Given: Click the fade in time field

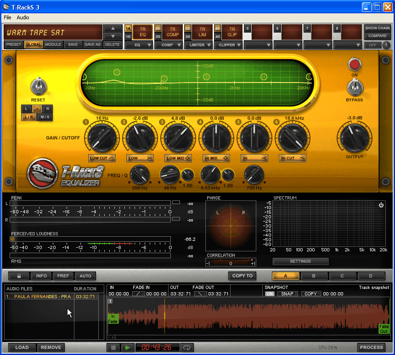Looking at the screenshot, I should (x=156, y=294).
